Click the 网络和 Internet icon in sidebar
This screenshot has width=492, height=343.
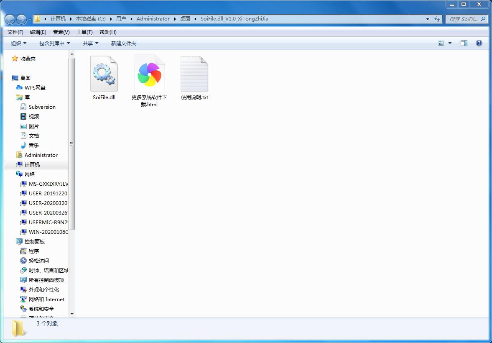[23, 299]
